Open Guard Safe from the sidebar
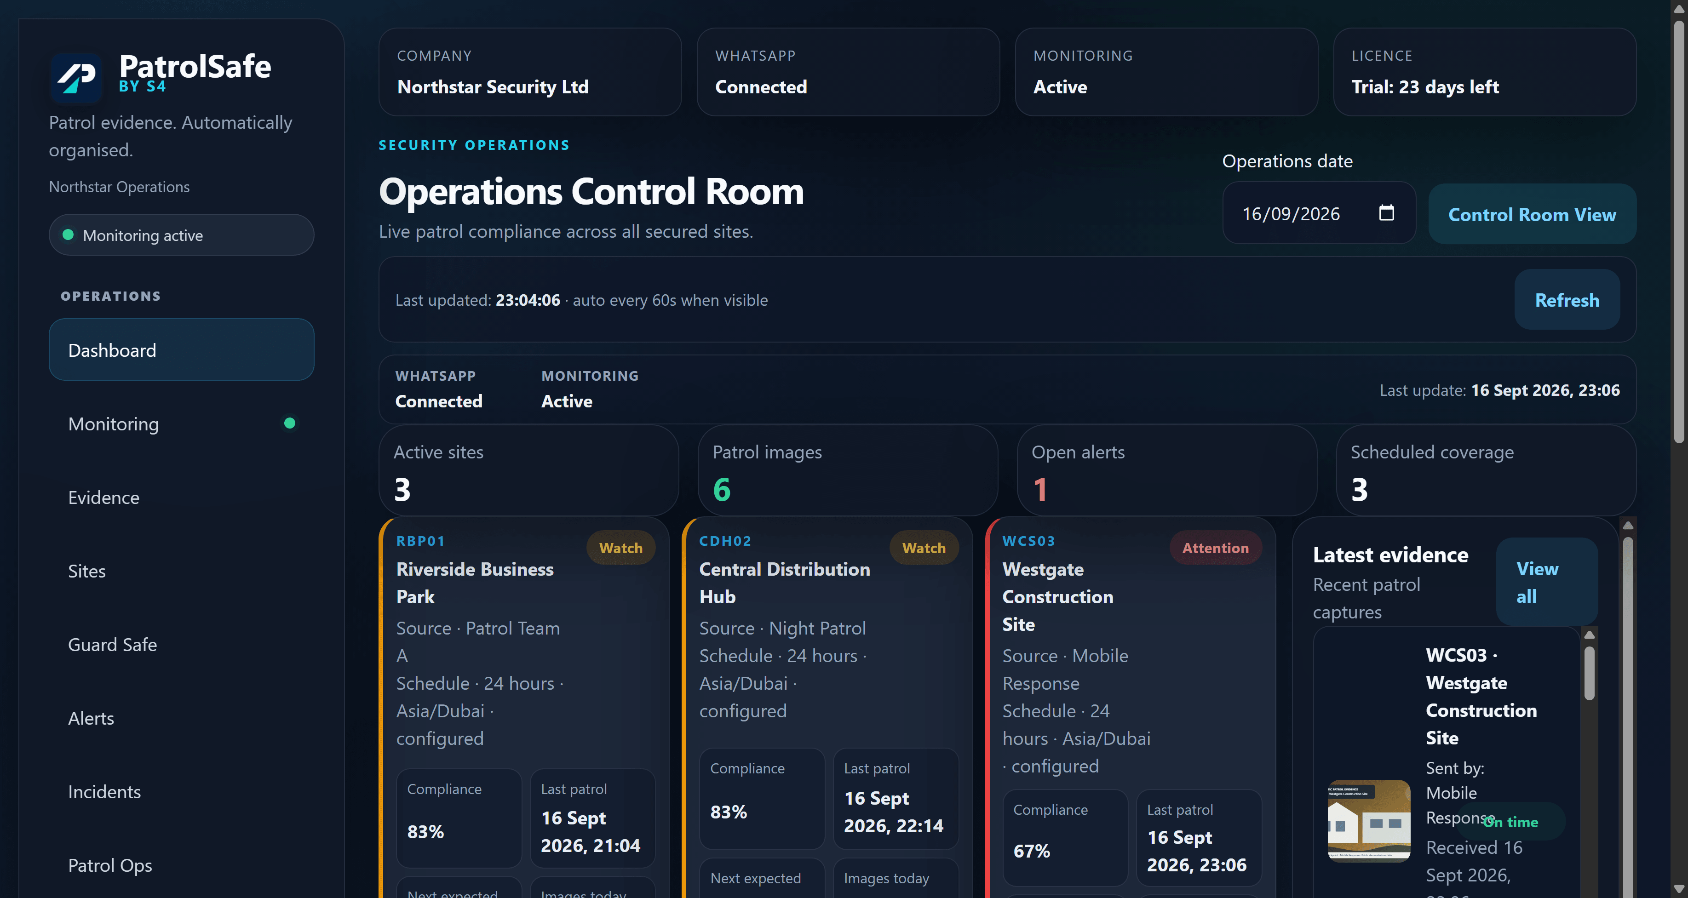1688x898 pixels. [x=182, y=645]
